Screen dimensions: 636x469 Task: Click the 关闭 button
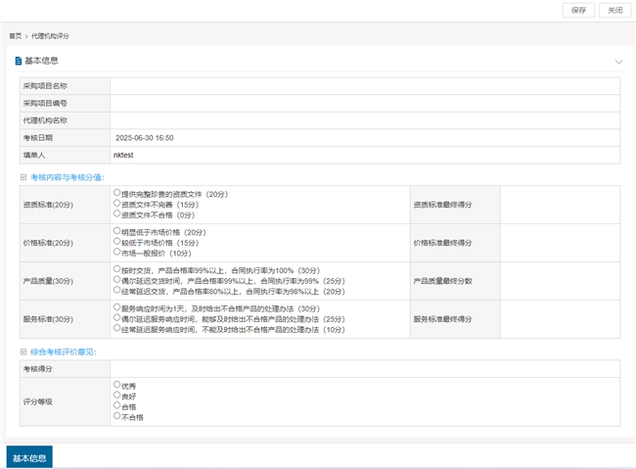click(614, 10)
